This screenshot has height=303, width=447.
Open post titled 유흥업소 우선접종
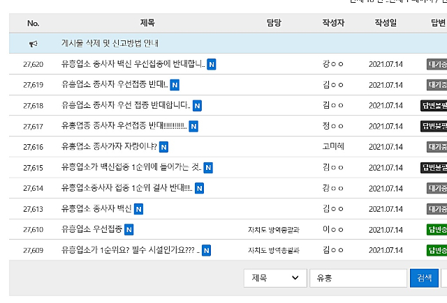[x=91, y=229]
